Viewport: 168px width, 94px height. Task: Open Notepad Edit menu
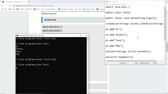click(x=110, y=4)
